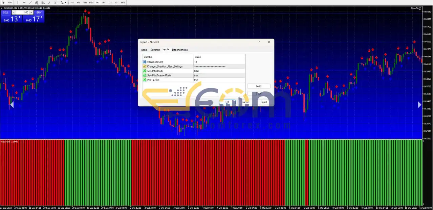The width and height of the screenshot is (433, 210).
Task: Select the text (A) tool
Action: coord(49,2)
